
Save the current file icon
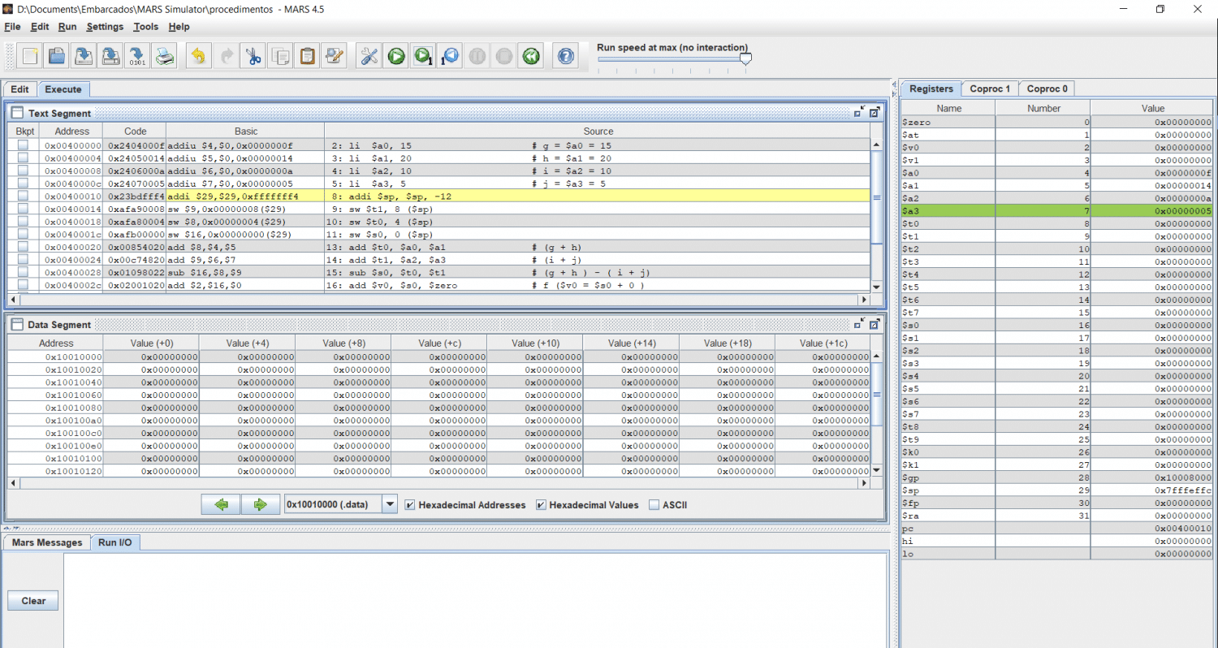tap(84, 56)
